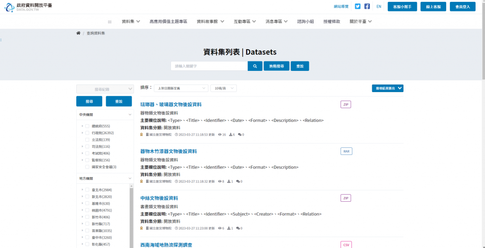Open the 資料集 menu
This screenshot has width=485, height=248.
pos(131,22)
